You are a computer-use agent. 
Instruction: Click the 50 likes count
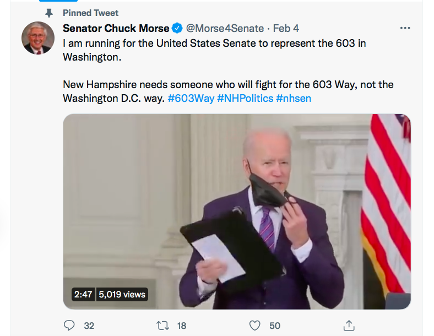pyautogui.click(x=274, y=326)
